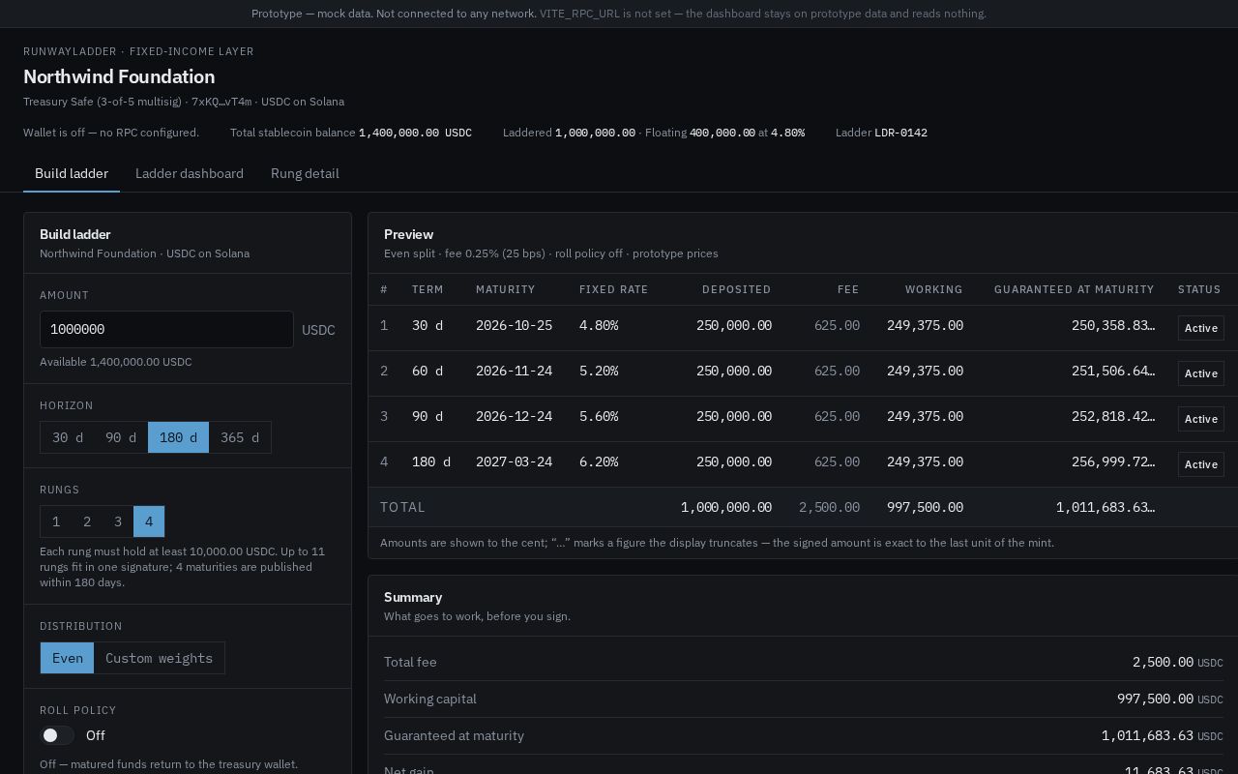
Task: Toggle the Roll policy switch
Action: (57, 735)
